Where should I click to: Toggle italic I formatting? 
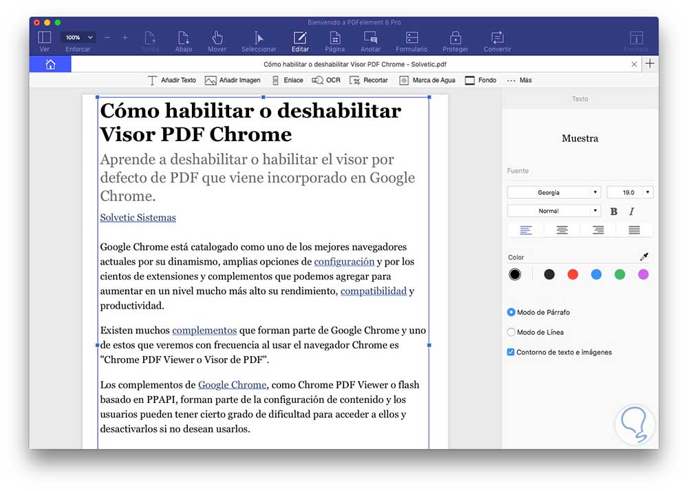tap(632, 211)
